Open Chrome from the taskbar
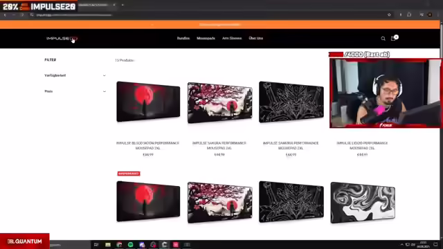Viewport: 443px width, 249px height. (119, 245)
